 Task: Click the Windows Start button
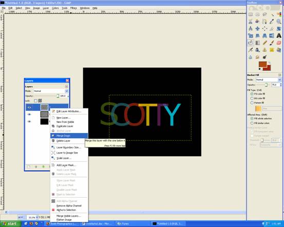(x=10, y=224)
